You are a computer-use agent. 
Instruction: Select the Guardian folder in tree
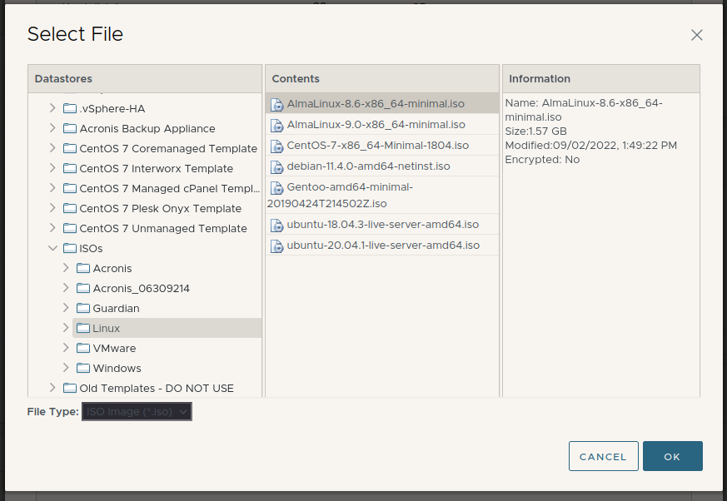point(116,309)
